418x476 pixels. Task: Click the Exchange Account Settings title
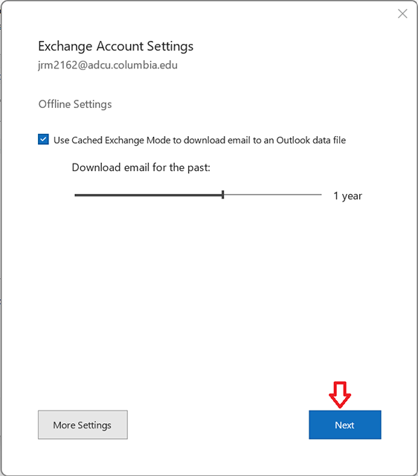[x=115, y=46]
